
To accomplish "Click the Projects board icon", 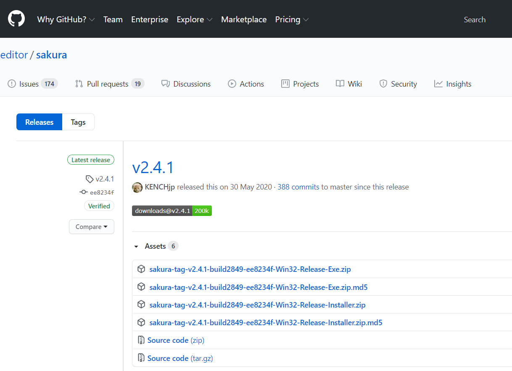I will click(285, 84).
